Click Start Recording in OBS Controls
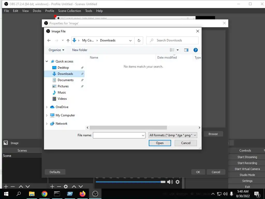Image resolution: width=265 pixels, height=199 pixels. (247, 163)
